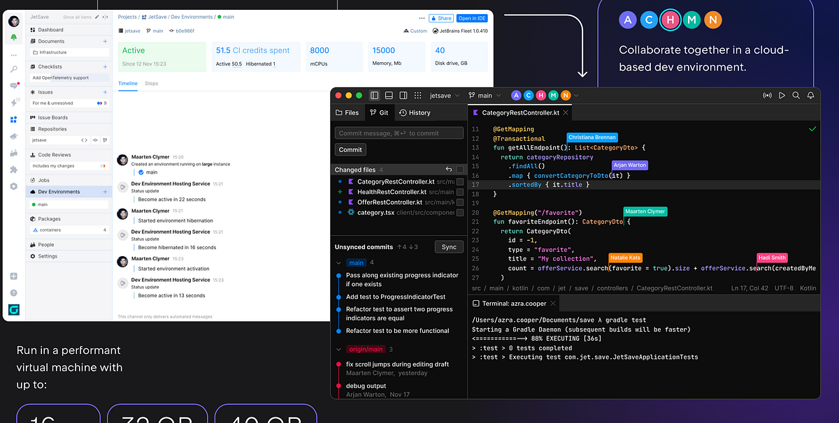Image resolution: width=839 pixels, height=423 pixels.
Task: Collapse the origin/main commits group
Action: tap(338, 349)
